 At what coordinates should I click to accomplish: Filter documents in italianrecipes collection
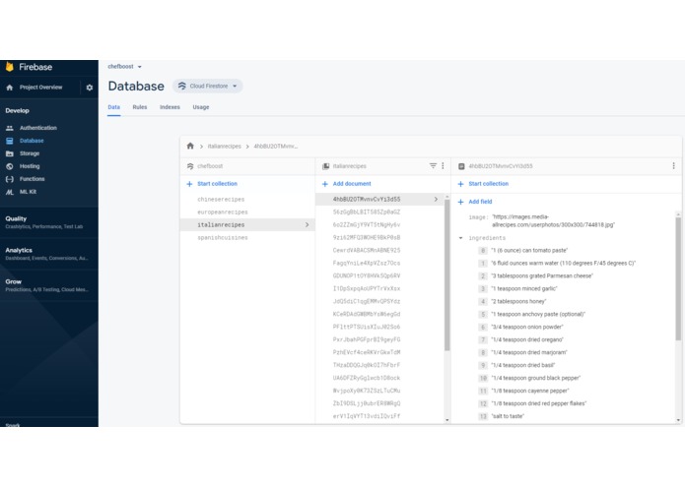(x=433, y=165)
